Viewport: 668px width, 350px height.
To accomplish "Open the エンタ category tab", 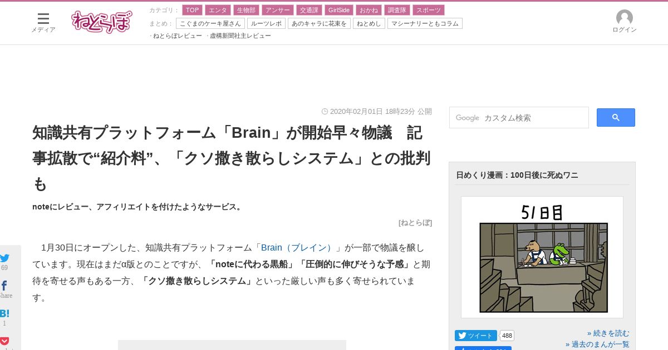I will click(218, 10).
